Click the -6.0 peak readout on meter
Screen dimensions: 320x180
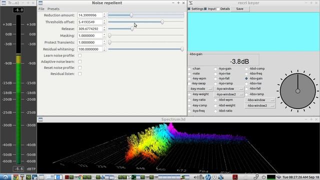18,10
